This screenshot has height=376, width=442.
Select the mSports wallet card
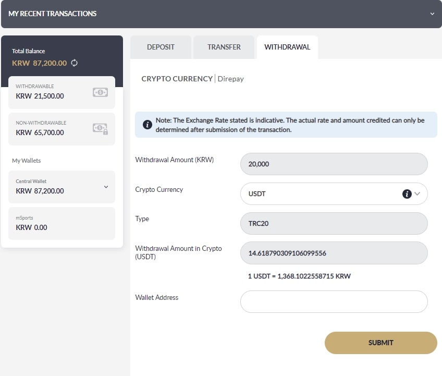62,223
